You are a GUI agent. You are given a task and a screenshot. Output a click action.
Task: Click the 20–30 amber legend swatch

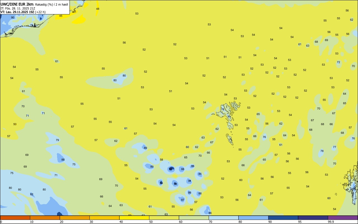(x=75, y=218)
